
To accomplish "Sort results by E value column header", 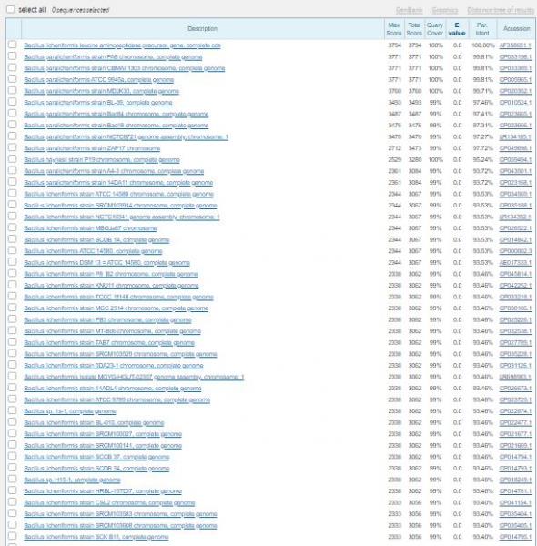I will pos(457,29).
